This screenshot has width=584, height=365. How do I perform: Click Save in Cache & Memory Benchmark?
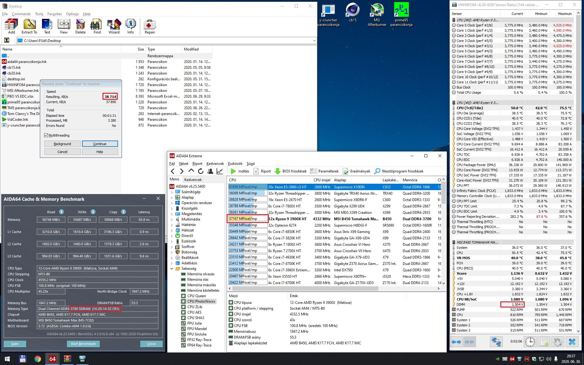tap(15, 344)
